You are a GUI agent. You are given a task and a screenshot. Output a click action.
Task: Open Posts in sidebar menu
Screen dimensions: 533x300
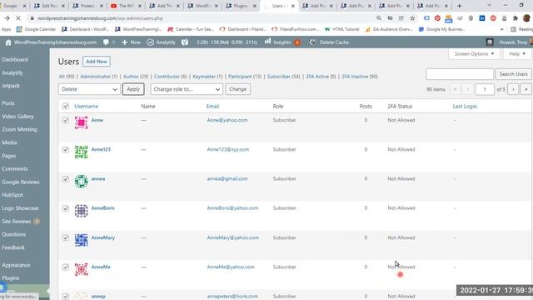pos(8,103)
